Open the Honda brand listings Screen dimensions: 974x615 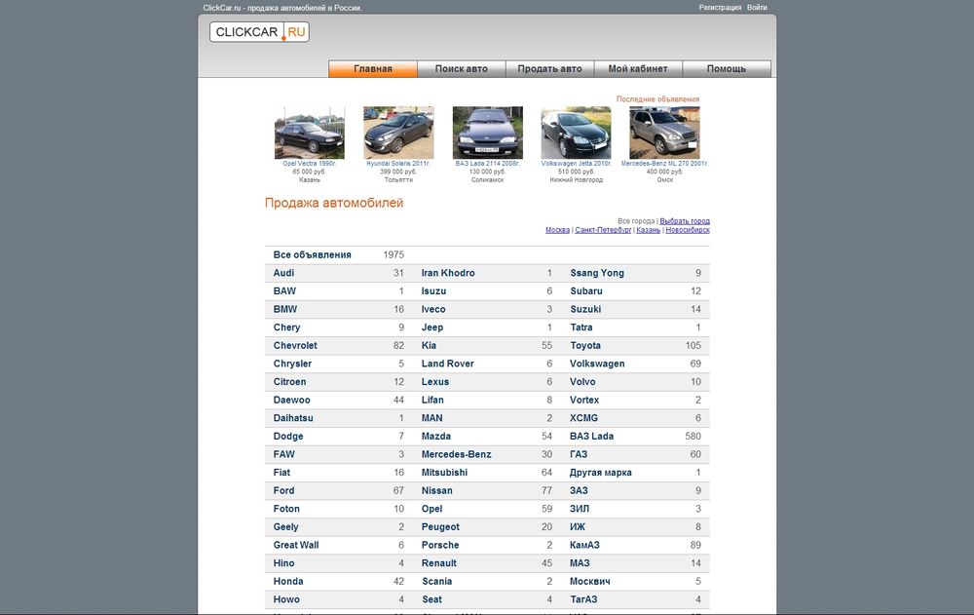click(288, 582)
